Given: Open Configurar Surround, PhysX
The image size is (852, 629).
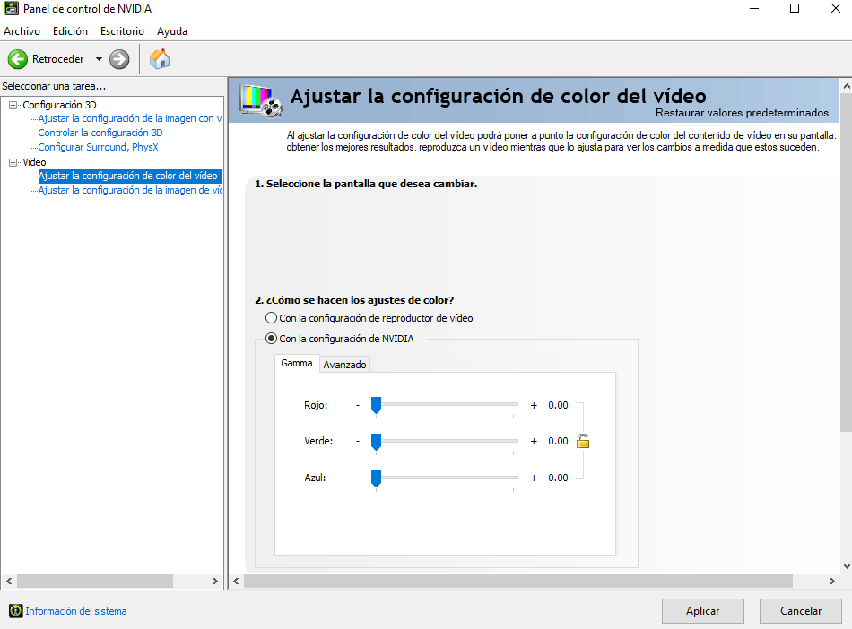Looking at the screenshot, I should tap(99, 147).
